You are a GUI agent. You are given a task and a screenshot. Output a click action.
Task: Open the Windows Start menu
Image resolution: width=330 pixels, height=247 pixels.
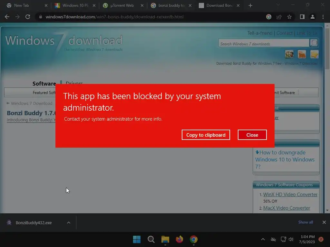click(x=137, y=239)
